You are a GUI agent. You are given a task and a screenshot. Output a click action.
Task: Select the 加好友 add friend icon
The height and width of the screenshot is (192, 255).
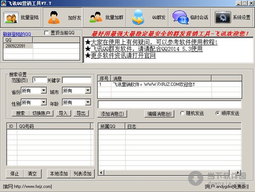click(54, 17)
